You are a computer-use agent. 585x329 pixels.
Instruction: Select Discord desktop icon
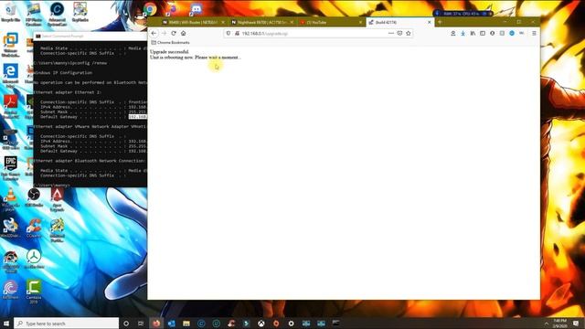point(197,9)
